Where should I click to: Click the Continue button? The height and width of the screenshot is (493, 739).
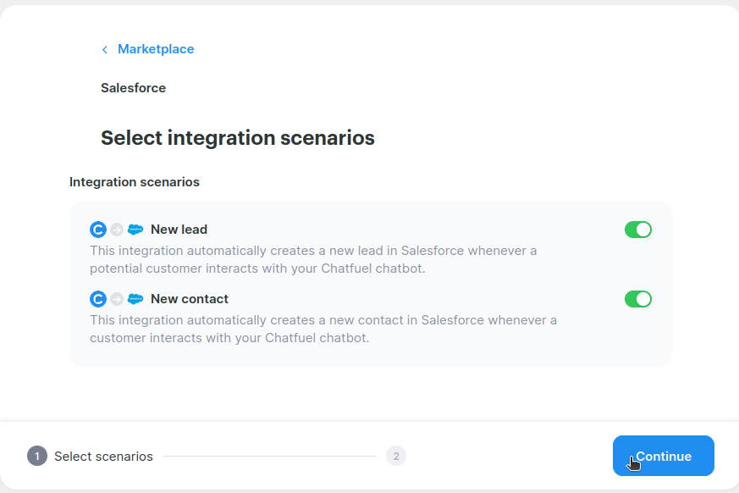tap(663, 456)
